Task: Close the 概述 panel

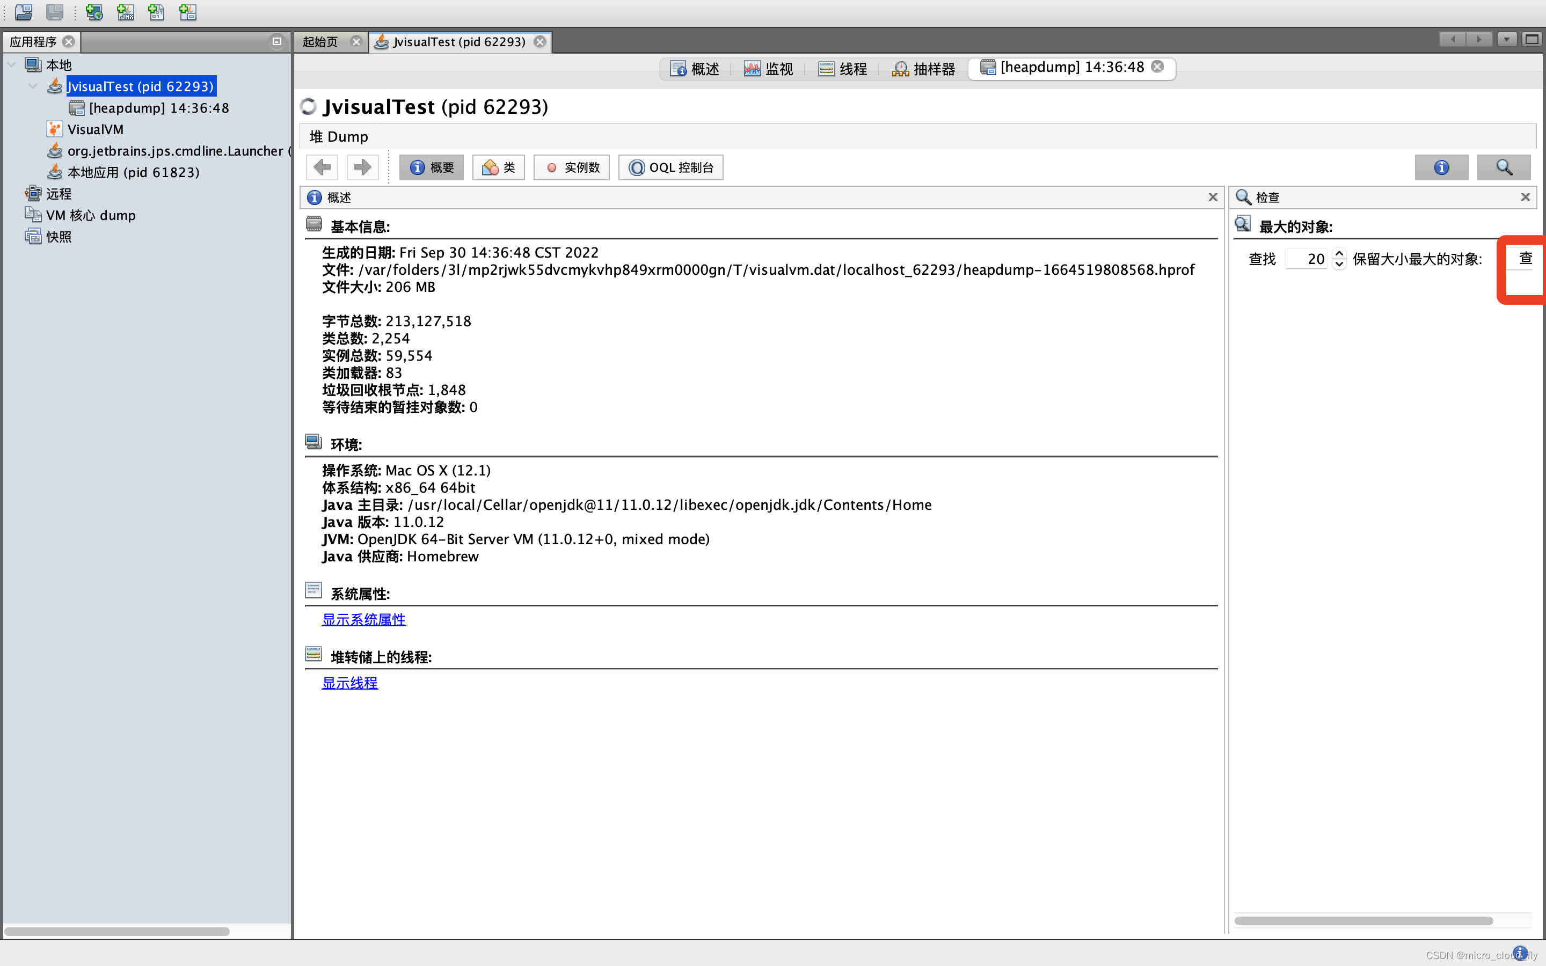Action: [x=1213, y=197]
